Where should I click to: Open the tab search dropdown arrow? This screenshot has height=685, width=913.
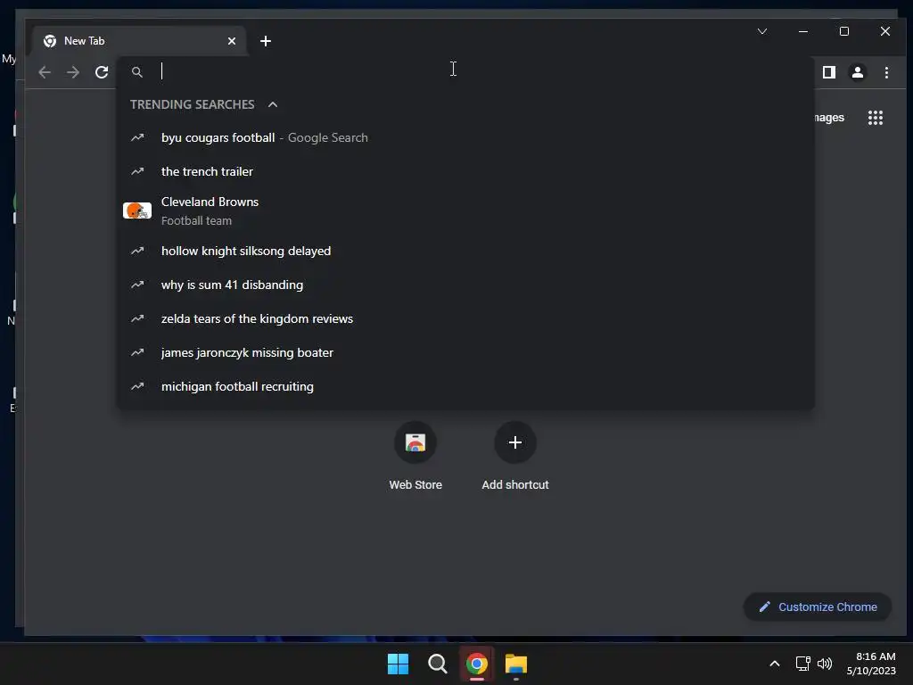762,31
